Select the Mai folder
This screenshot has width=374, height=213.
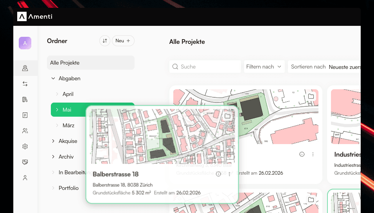[67, 110]
